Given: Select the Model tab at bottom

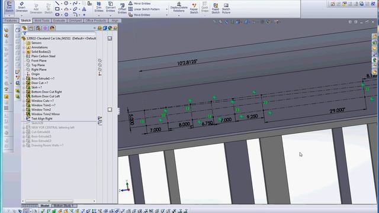Looking at the screenshot, I should click(45, 205).
